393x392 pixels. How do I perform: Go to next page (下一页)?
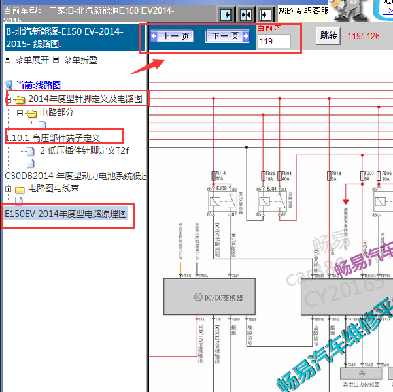coord(228,37)
